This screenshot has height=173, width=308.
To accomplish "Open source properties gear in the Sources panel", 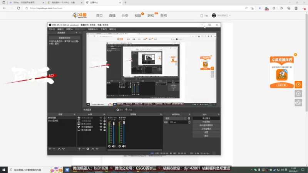I will coord(88,149).
